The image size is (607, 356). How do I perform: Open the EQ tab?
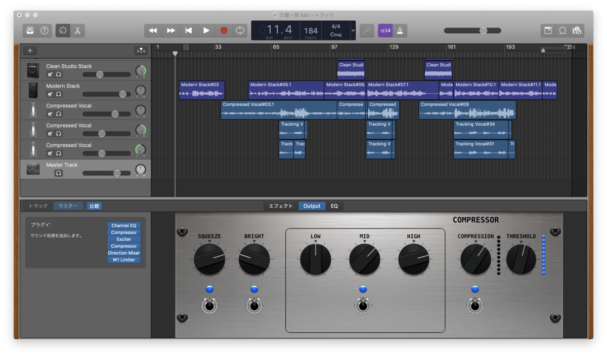coord(334,206)
